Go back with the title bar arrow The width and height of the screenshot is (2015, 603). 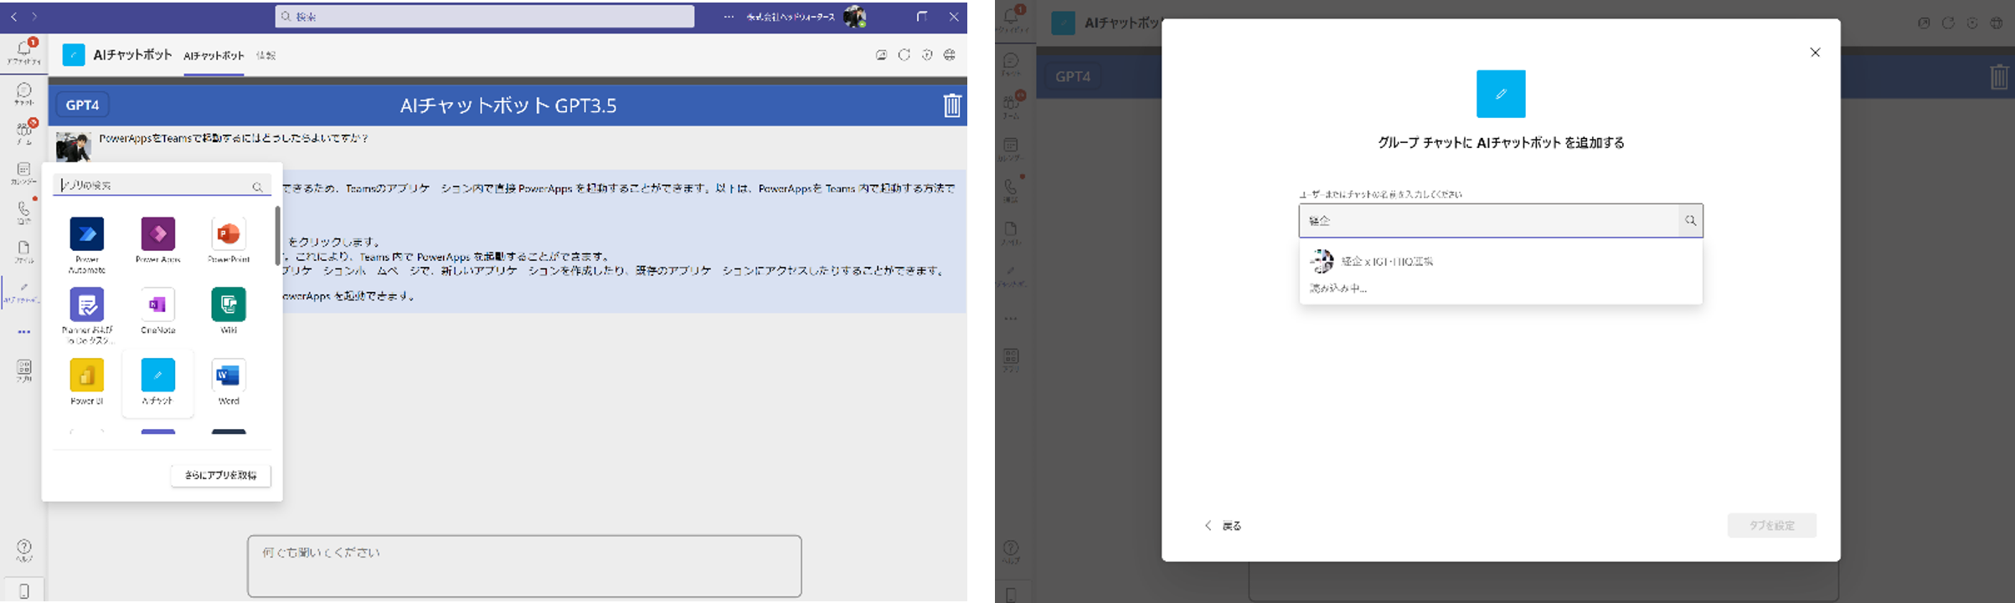click(x=14, y=17)
